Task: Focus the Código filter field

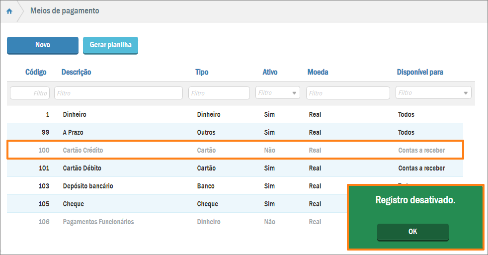Action: point(30,93)
